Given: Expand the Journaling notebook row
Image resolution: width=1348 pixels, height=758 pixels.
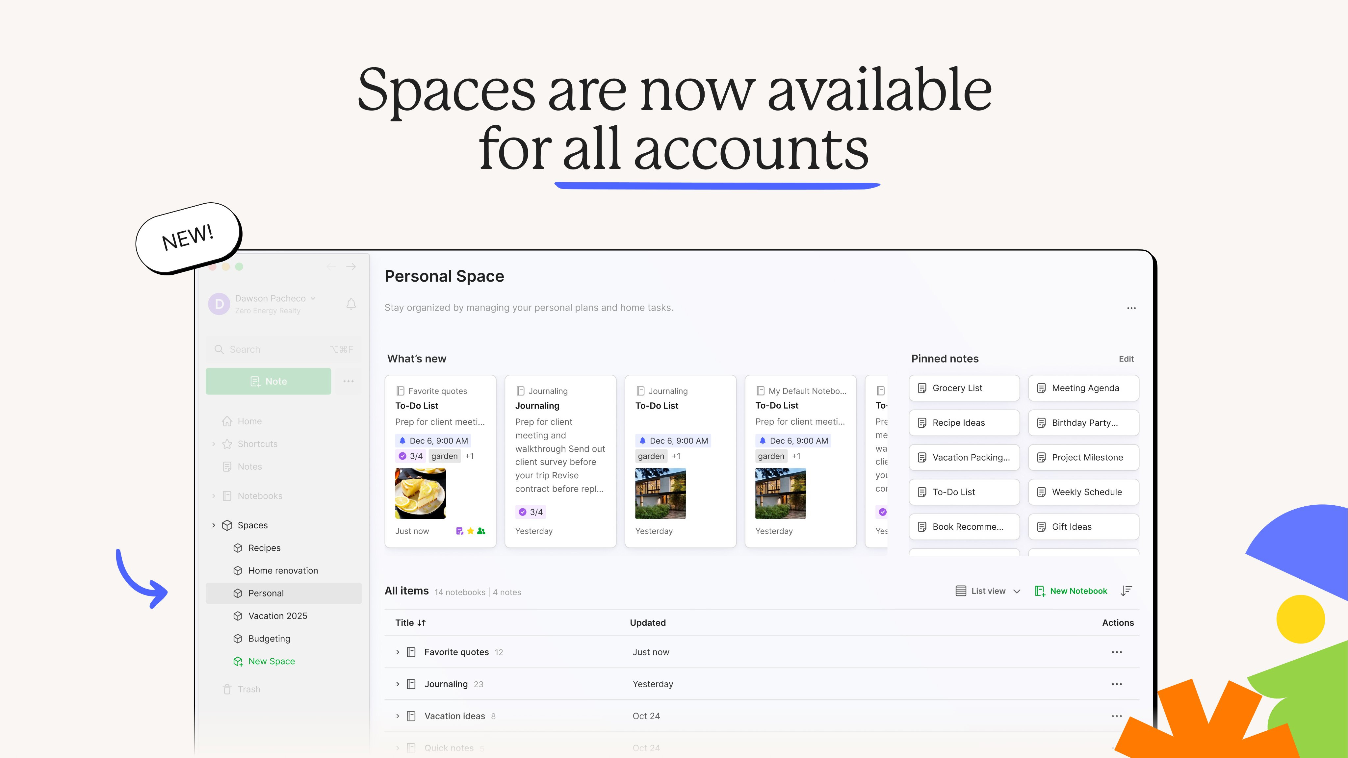Looking at the screenshot, I should (398, 684).
